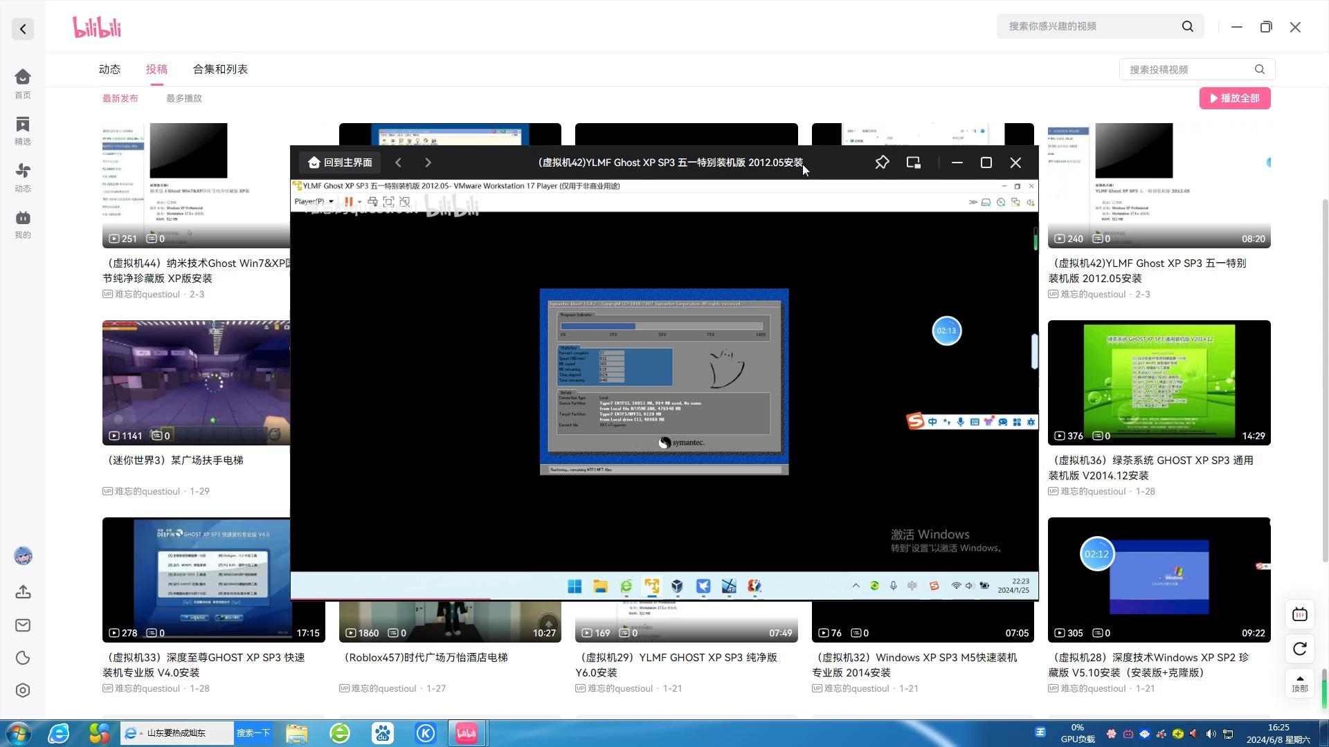Go to previous video in player header

398,163
